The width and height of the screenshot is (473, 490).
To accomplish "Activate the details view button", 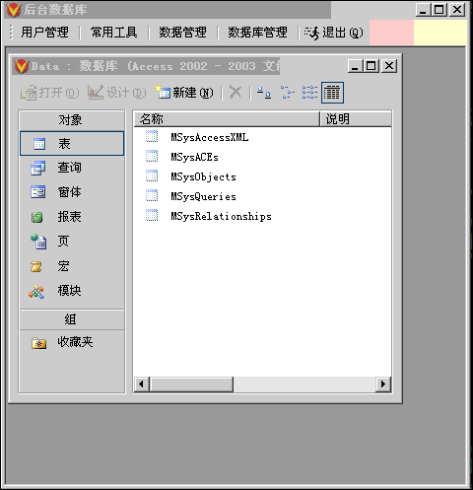I will click(x=332, y=93).
